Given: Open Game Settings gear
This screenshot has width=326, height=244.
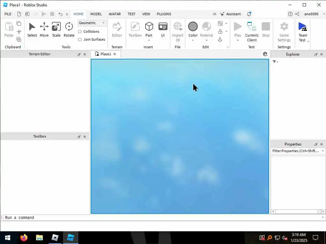Looking at the screenshot, I should click(284, 31).
